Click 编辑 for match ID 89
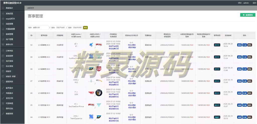Image resolution: width=257 pixels, height=124 pixels. 239,57
